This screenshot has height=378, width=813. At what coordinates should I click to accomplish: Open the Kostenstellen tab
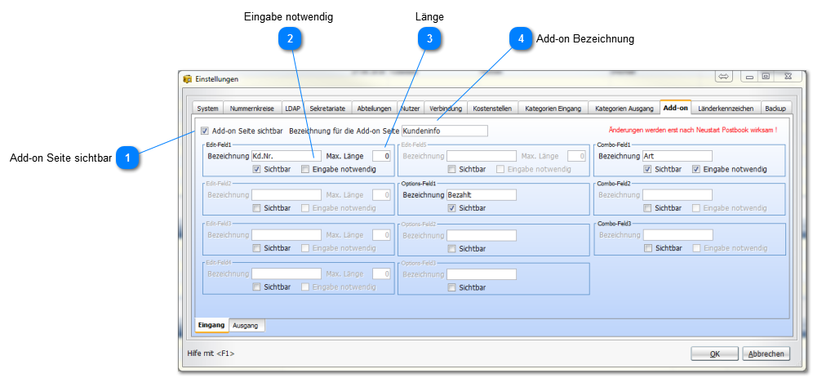[492, 108]
